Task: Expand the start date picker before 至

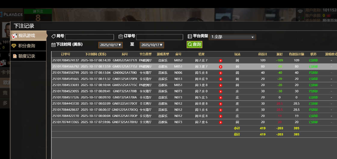Action: 111,45
